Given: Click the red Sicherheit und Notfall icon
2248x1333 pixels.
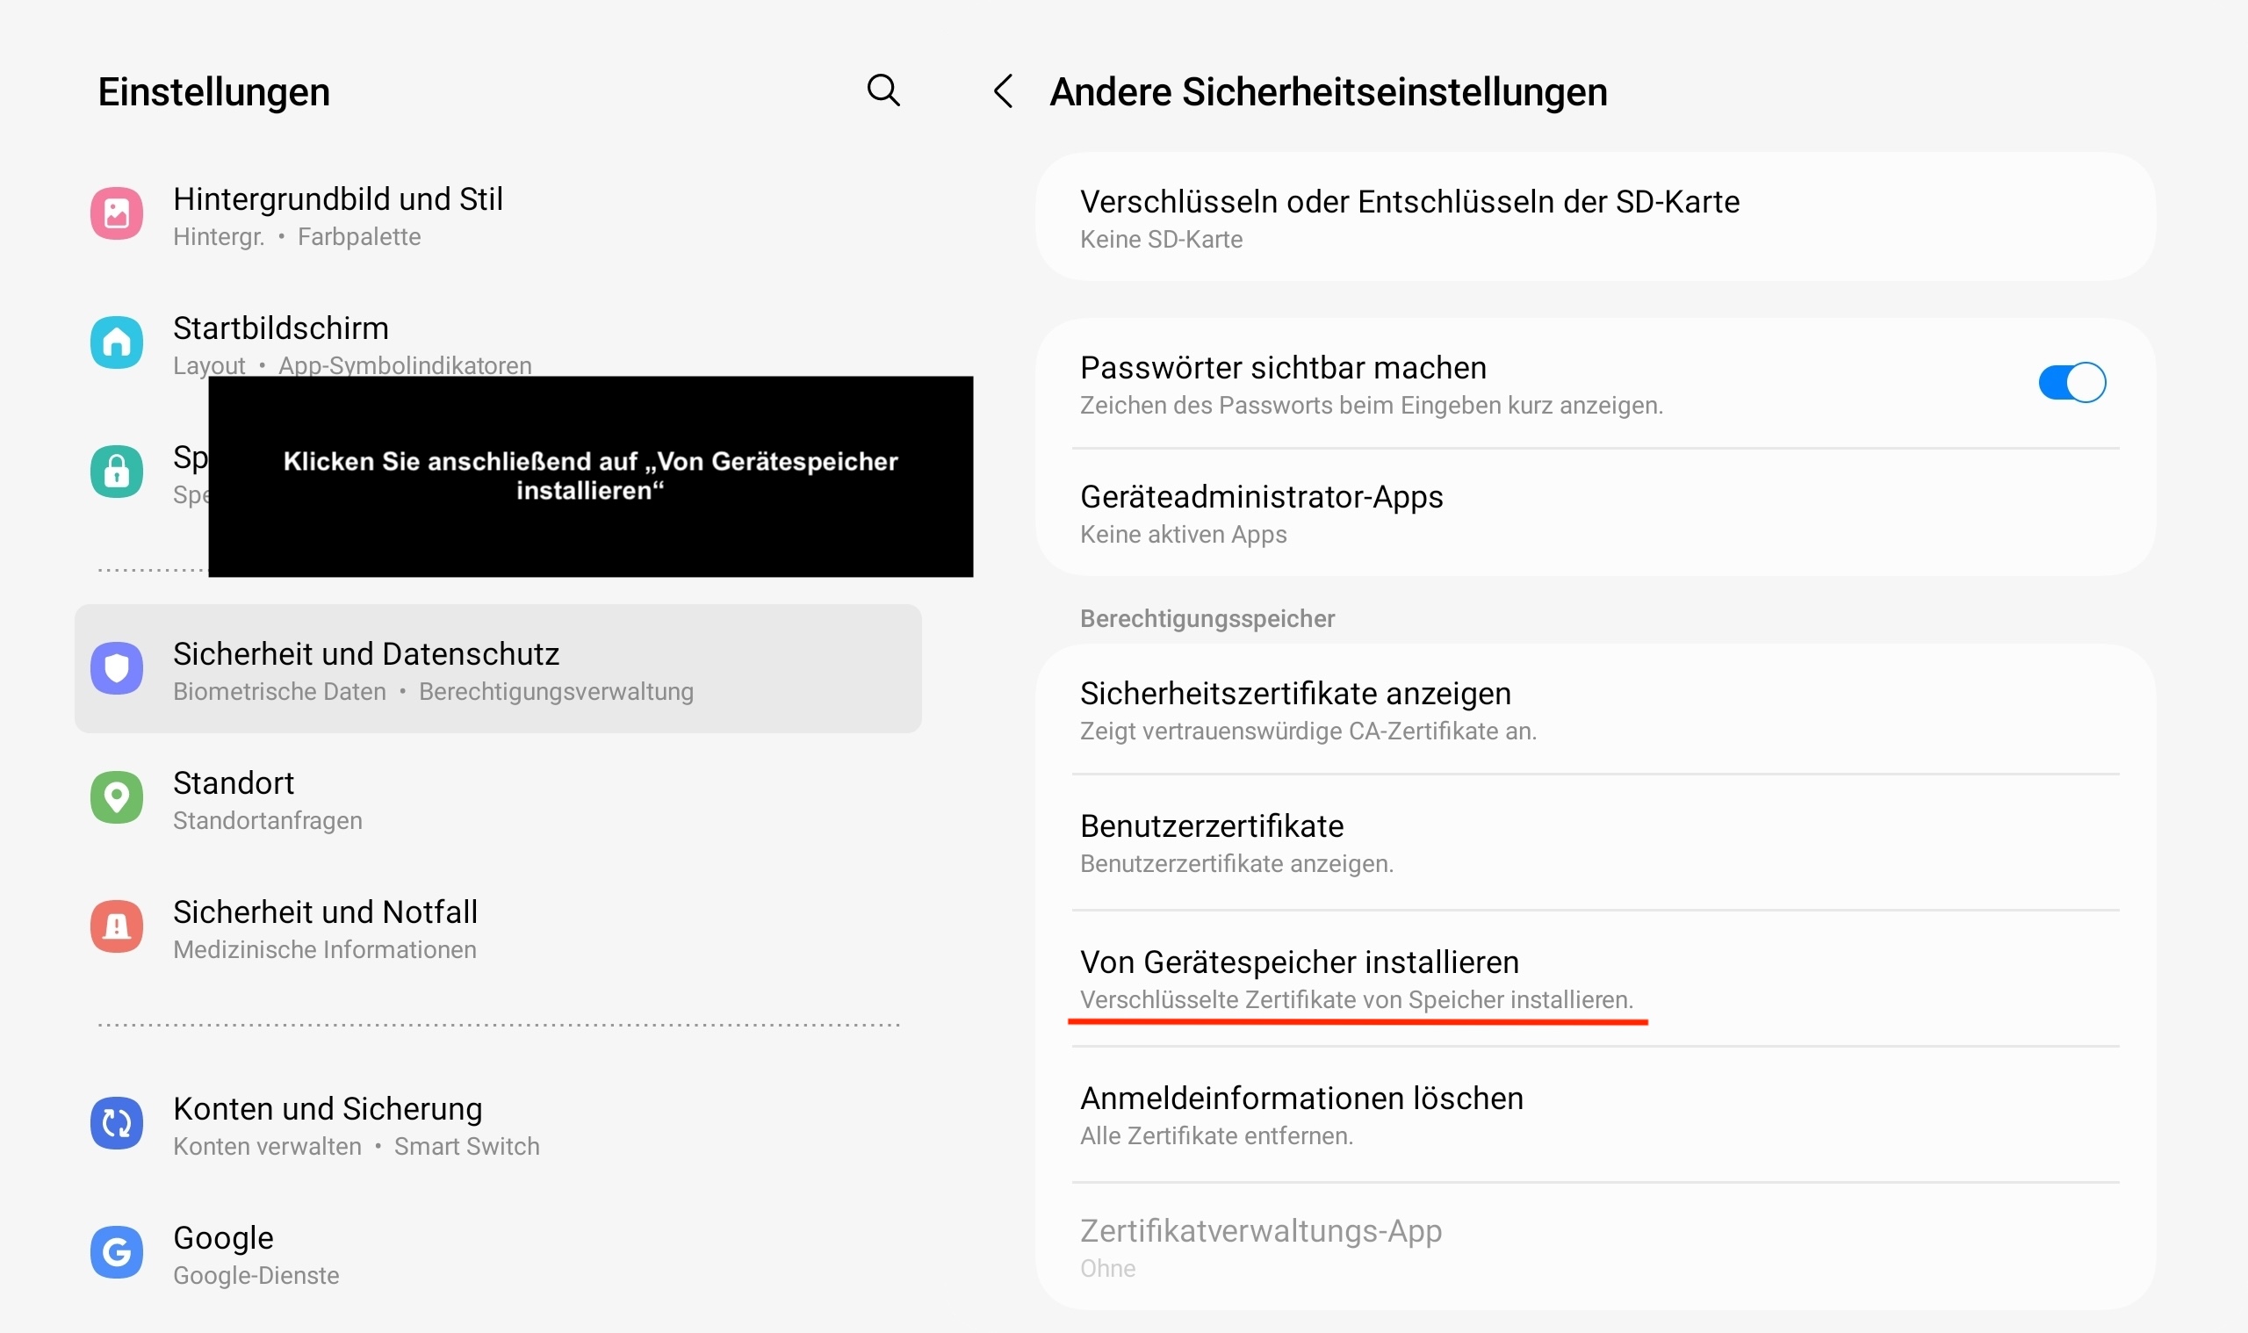Looking at the screenshot, I should 117,926.
